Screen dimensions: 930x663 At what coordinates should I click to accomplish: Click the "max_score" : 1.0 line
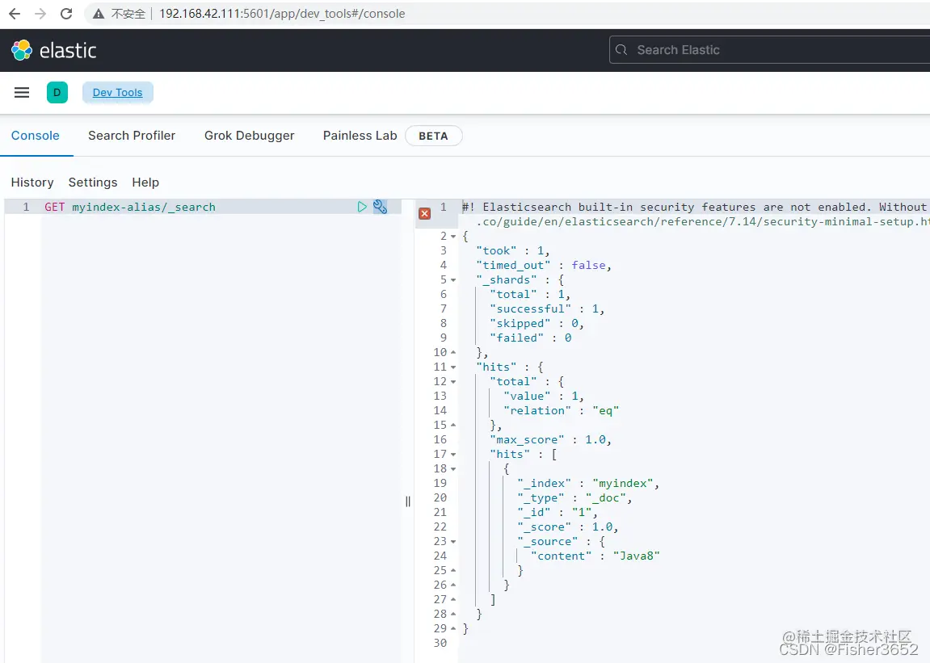pyautogui.click(x=550, y=439)
